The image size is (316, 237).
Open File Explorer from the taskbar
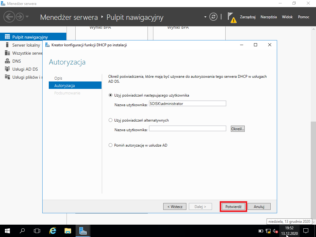pos(68,231)
